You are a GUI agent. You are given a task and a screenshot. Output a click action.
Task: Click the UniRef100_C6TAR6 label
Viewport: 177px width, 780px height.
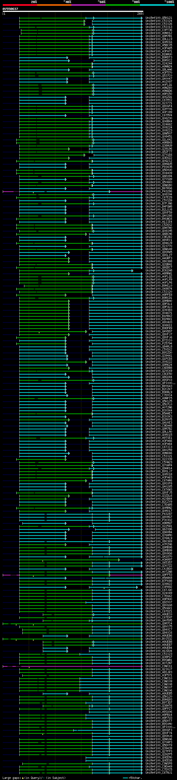click(x=158, y=481)
